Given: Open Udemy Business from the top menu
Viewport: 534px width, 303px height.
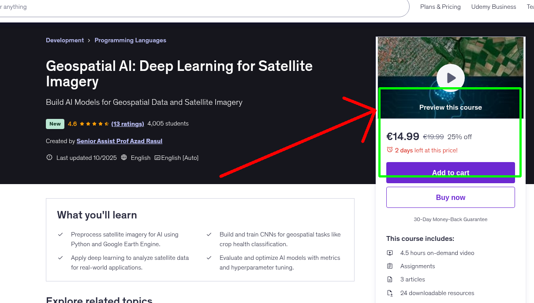Looking at the screenshot, I should point(493,7).
